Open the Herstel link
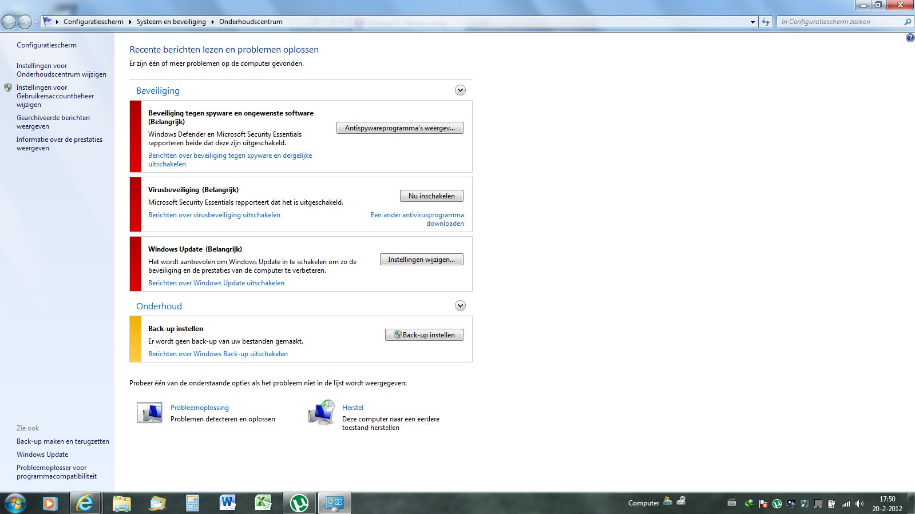Image resolution: width=915 pixels, height=514 pixels. click(352, 408)
